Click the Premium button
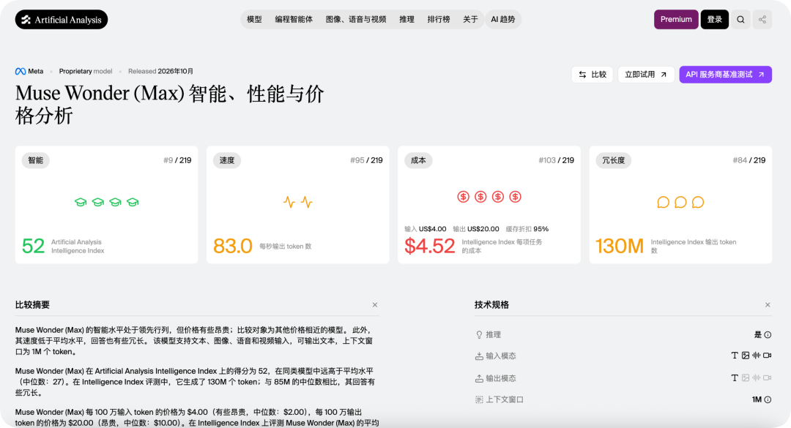This screenshot has height=428, width=791. pos(676,20)
